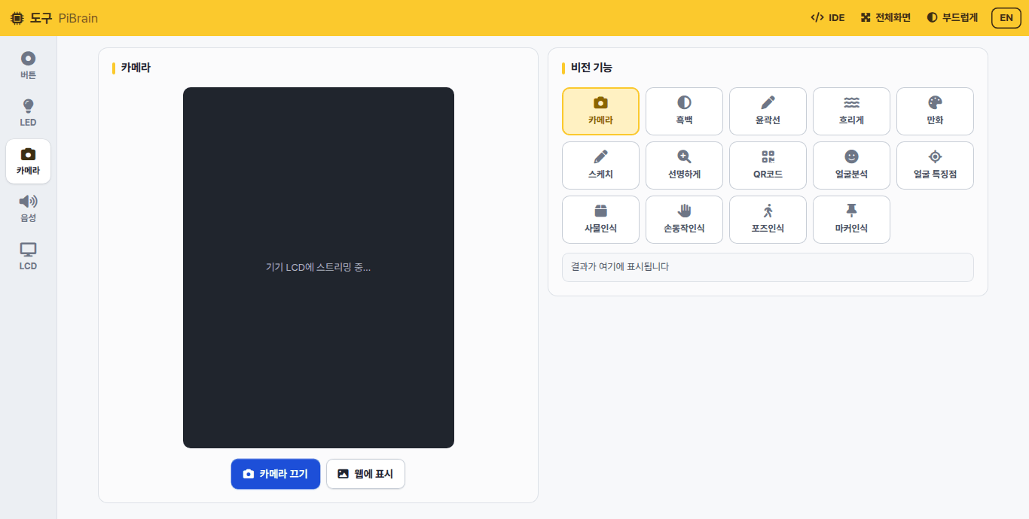Apply the 만화 cartoon filter
1029x519 pixels.
935,111
